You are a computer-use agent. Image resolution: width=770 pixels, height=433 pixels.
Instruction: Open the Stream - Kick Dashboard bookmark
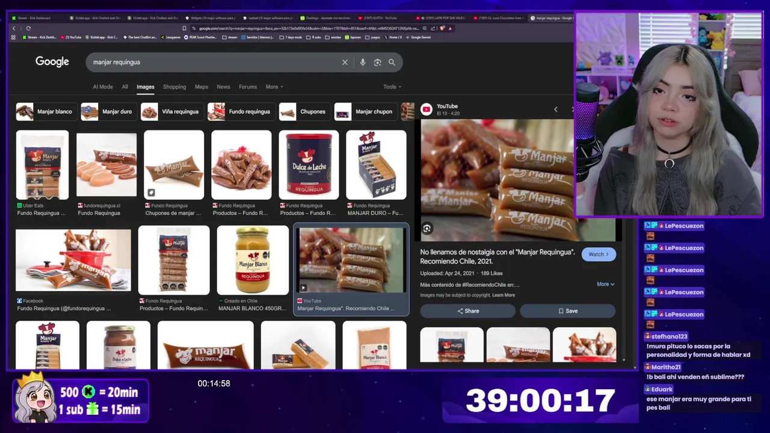[x=39, y=37]
